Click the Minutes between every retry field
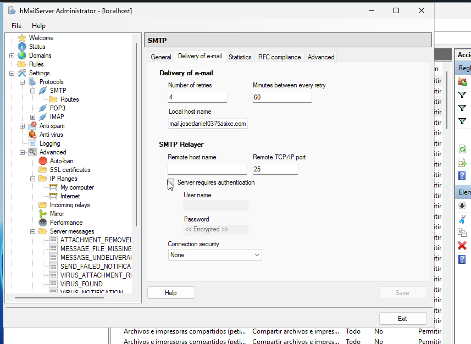The image size is (471, 344). coord(282,97)
